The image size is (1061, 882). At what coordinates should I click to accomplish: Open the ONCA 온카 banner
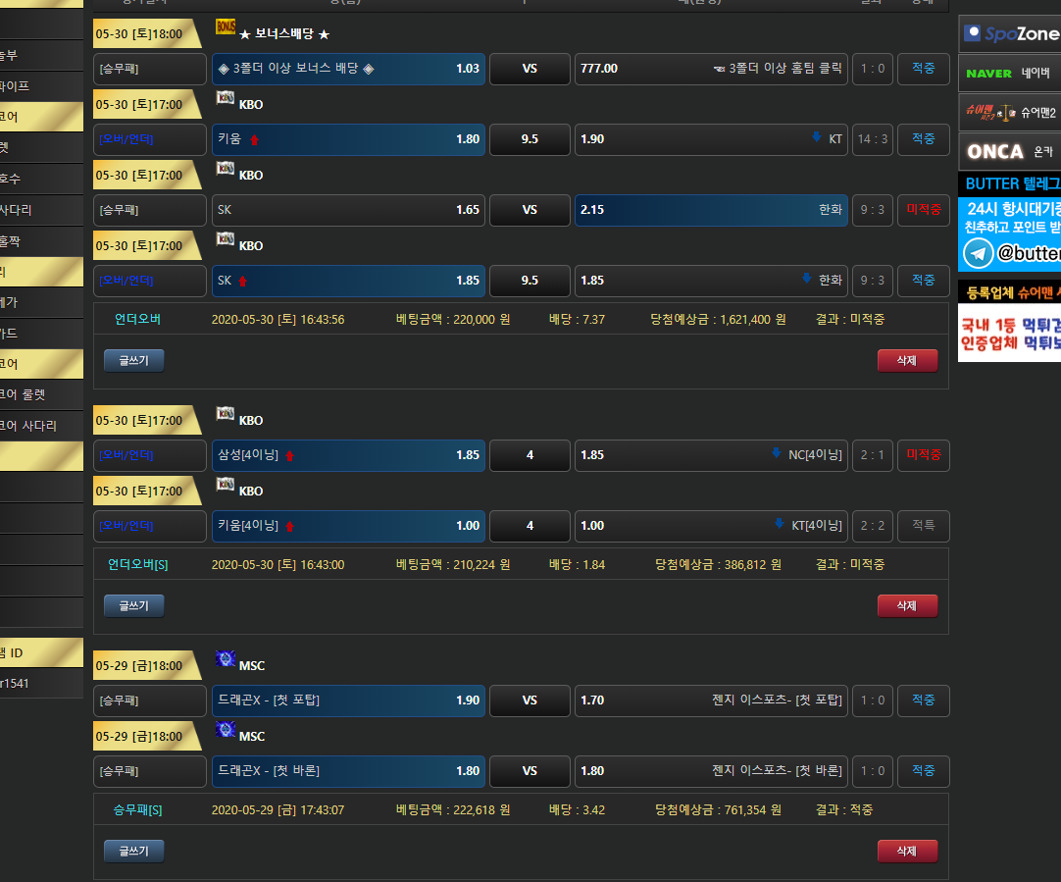(1010, 151)
